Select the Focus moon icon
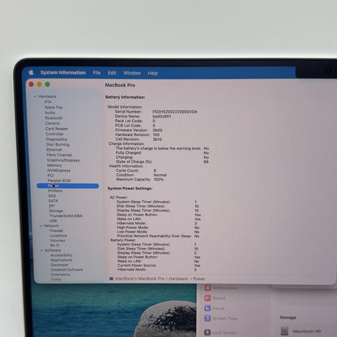This screenshot has width=337, height=337. 207,308
